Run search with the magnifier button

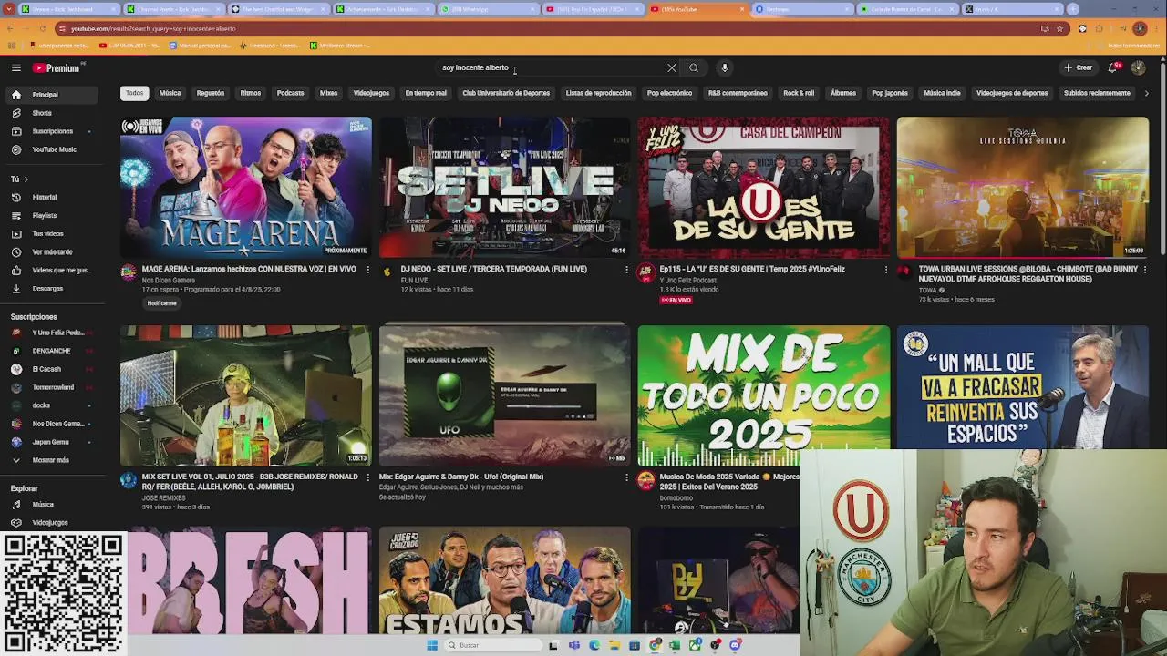click(694, 67)
